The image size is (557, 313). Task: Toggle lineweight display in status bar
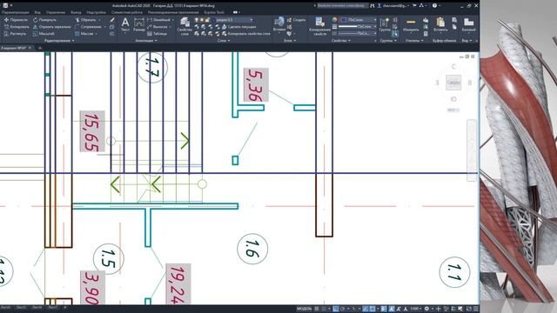point(383,309)
